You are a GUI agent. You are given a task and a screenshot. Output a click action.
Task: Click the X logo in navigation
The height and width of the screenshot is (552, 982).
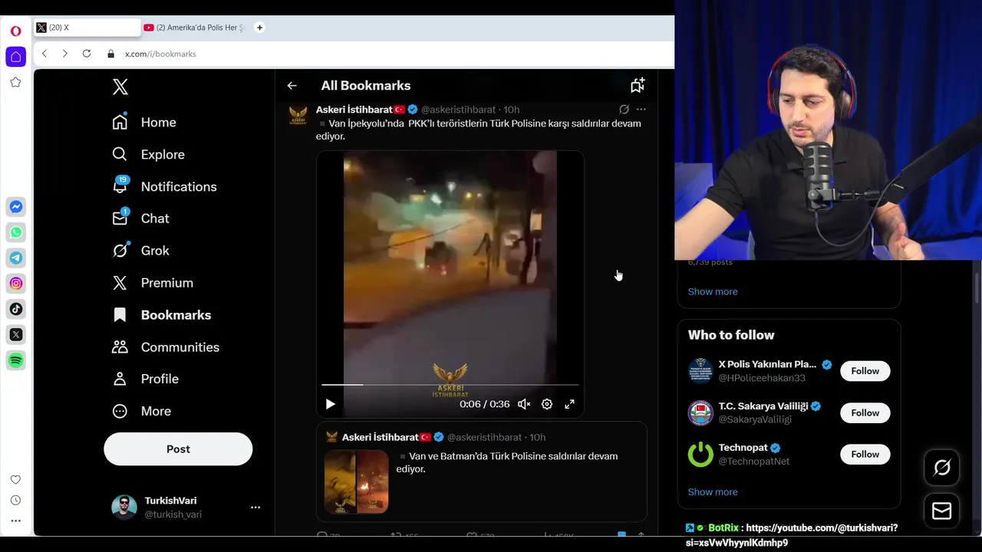tap(120, 87)
